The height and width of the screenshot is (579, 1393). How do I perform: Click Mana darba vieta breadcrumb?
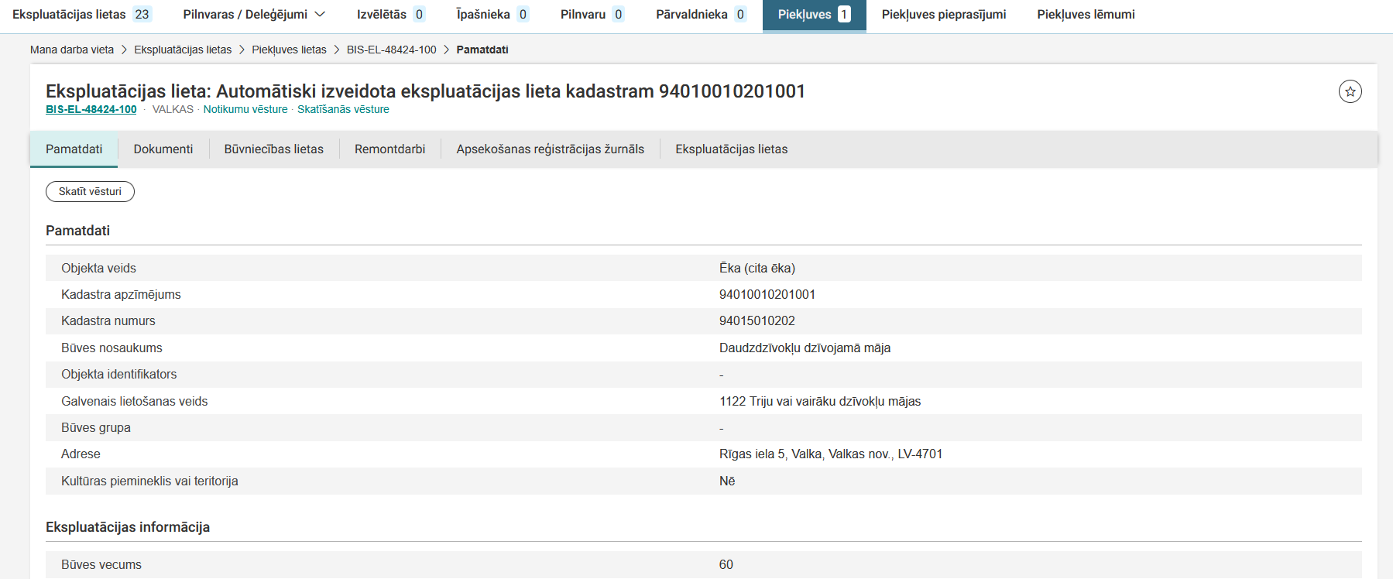(72, 50)
